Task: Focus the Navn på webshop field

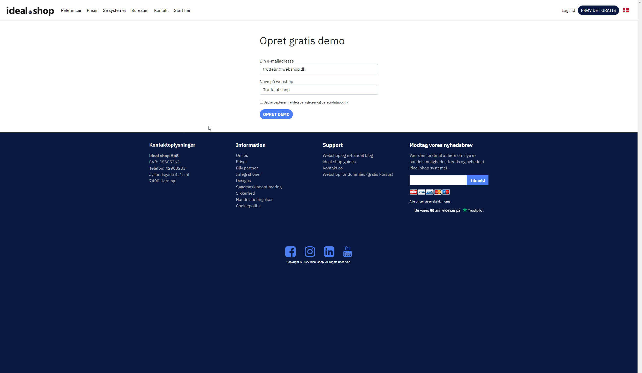Action: [x=319, y=90]
